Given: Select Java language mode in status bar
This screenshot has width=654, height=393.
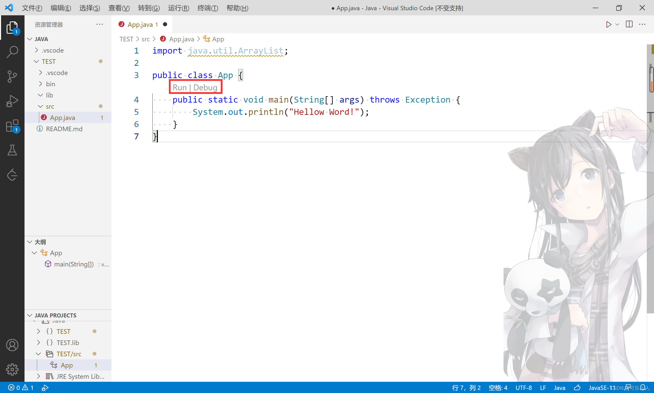Looking at the screenshot, I should (x=560, y=388).
